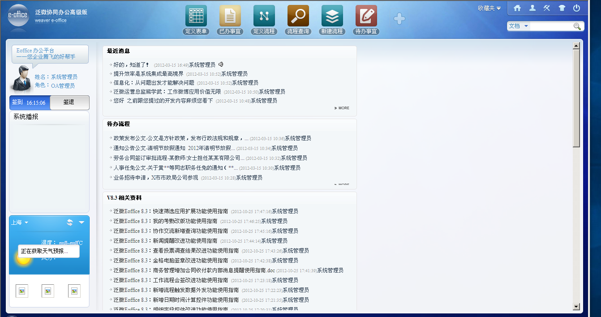The height and width of the screenshot is (317, 601).
Task: Click the last weather forecast thumbnail
Action: (x=74, y=291)
